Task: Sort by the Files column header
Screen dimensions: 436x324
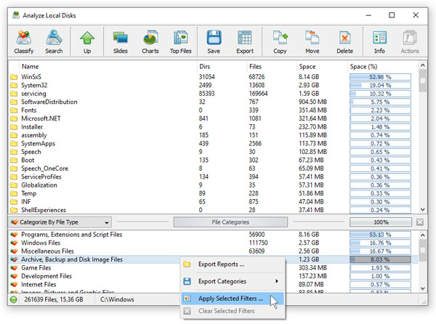Action: click(272, 66)
